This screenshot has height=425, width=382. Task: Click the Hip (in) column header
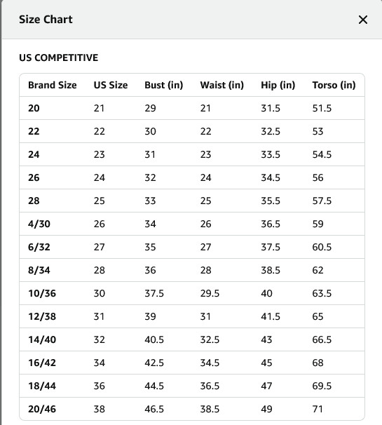click(278, 85)
